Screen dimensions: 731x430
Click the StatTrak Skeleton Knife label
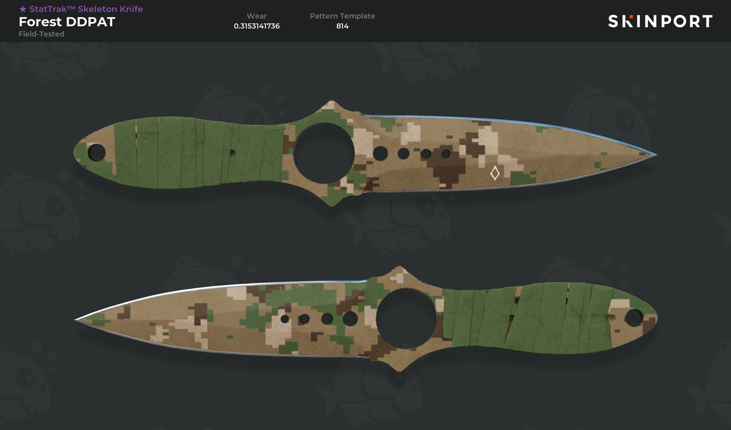pyautogui.click(x=86, y=9)
